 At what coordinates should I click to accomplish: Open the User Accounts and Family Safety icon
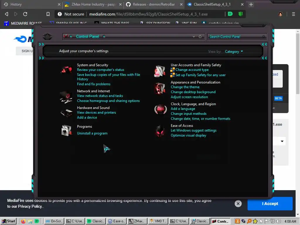pos(160,71)
